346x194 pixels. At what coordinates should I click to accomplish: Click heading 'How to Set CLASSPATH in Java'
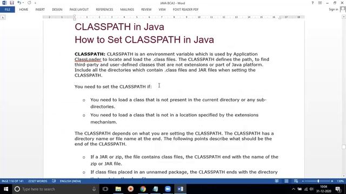tap(144, 40)
